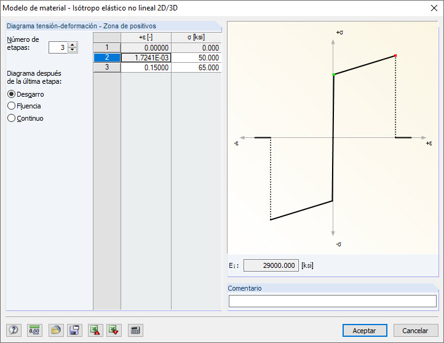Click the stress cell 50.000
444x343 pixels.
point(196,57)
